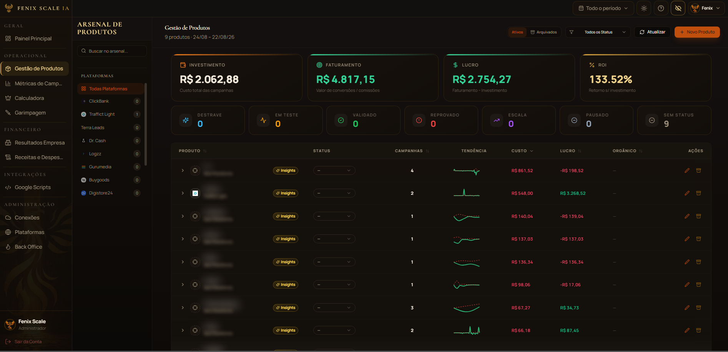
Task: Expand the product row costing R$ 548,00
Action: 183,193
